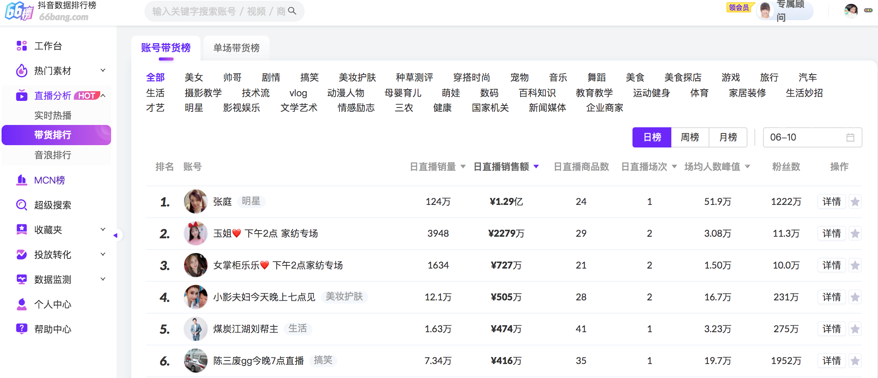This screenshot has height=378, width=878.
Task: Star the 陈三废gg row
Action: [855, 361]
